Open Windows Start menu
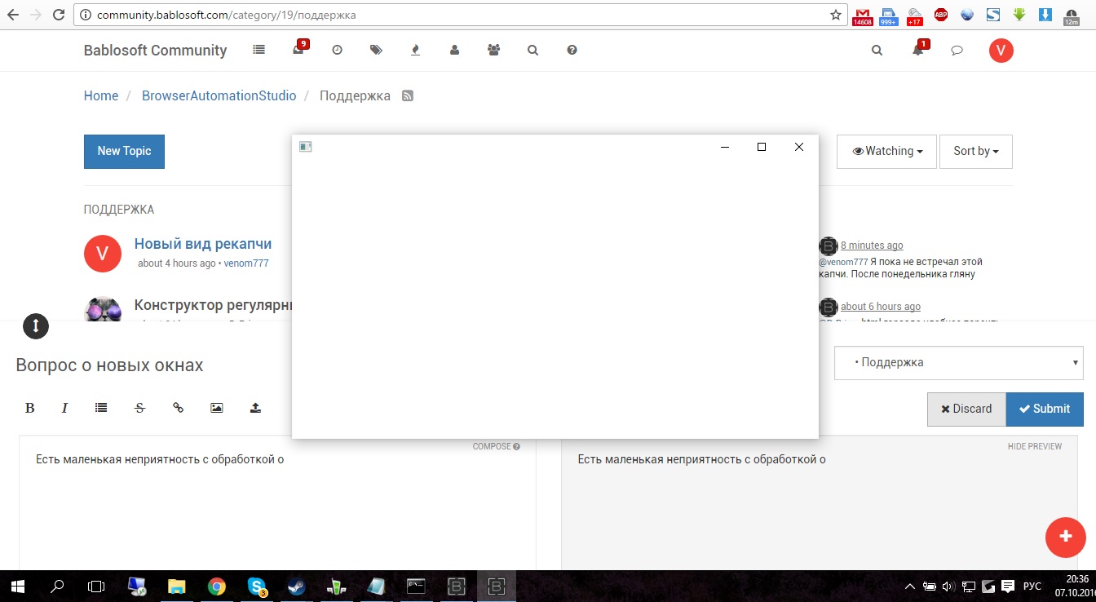Image resolution: width=1096 pixels, height=602 pixels. coord(17,586)
